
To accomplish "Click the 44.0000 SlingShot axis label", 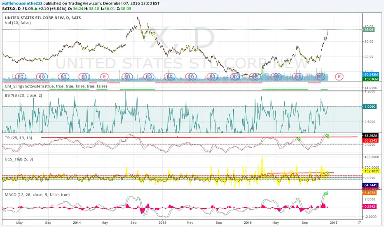I will click(x=370, y=87).
